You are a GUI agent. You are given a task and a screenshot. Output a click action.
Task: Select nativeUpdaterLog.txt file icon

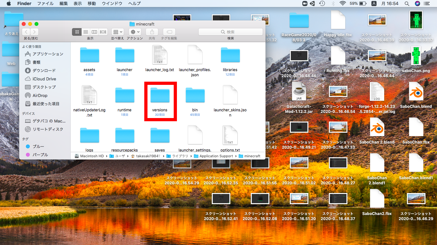coord(89,95)
